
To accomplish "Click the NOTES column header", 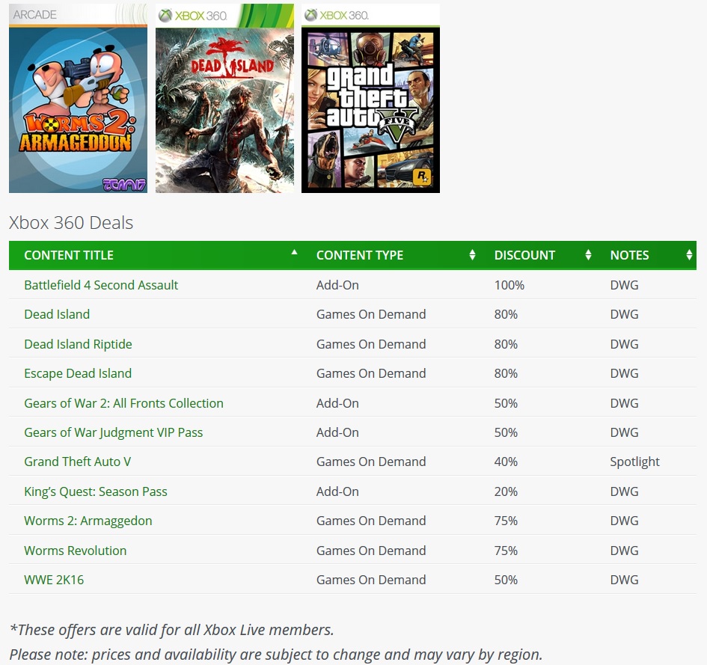I will [629, 255].
